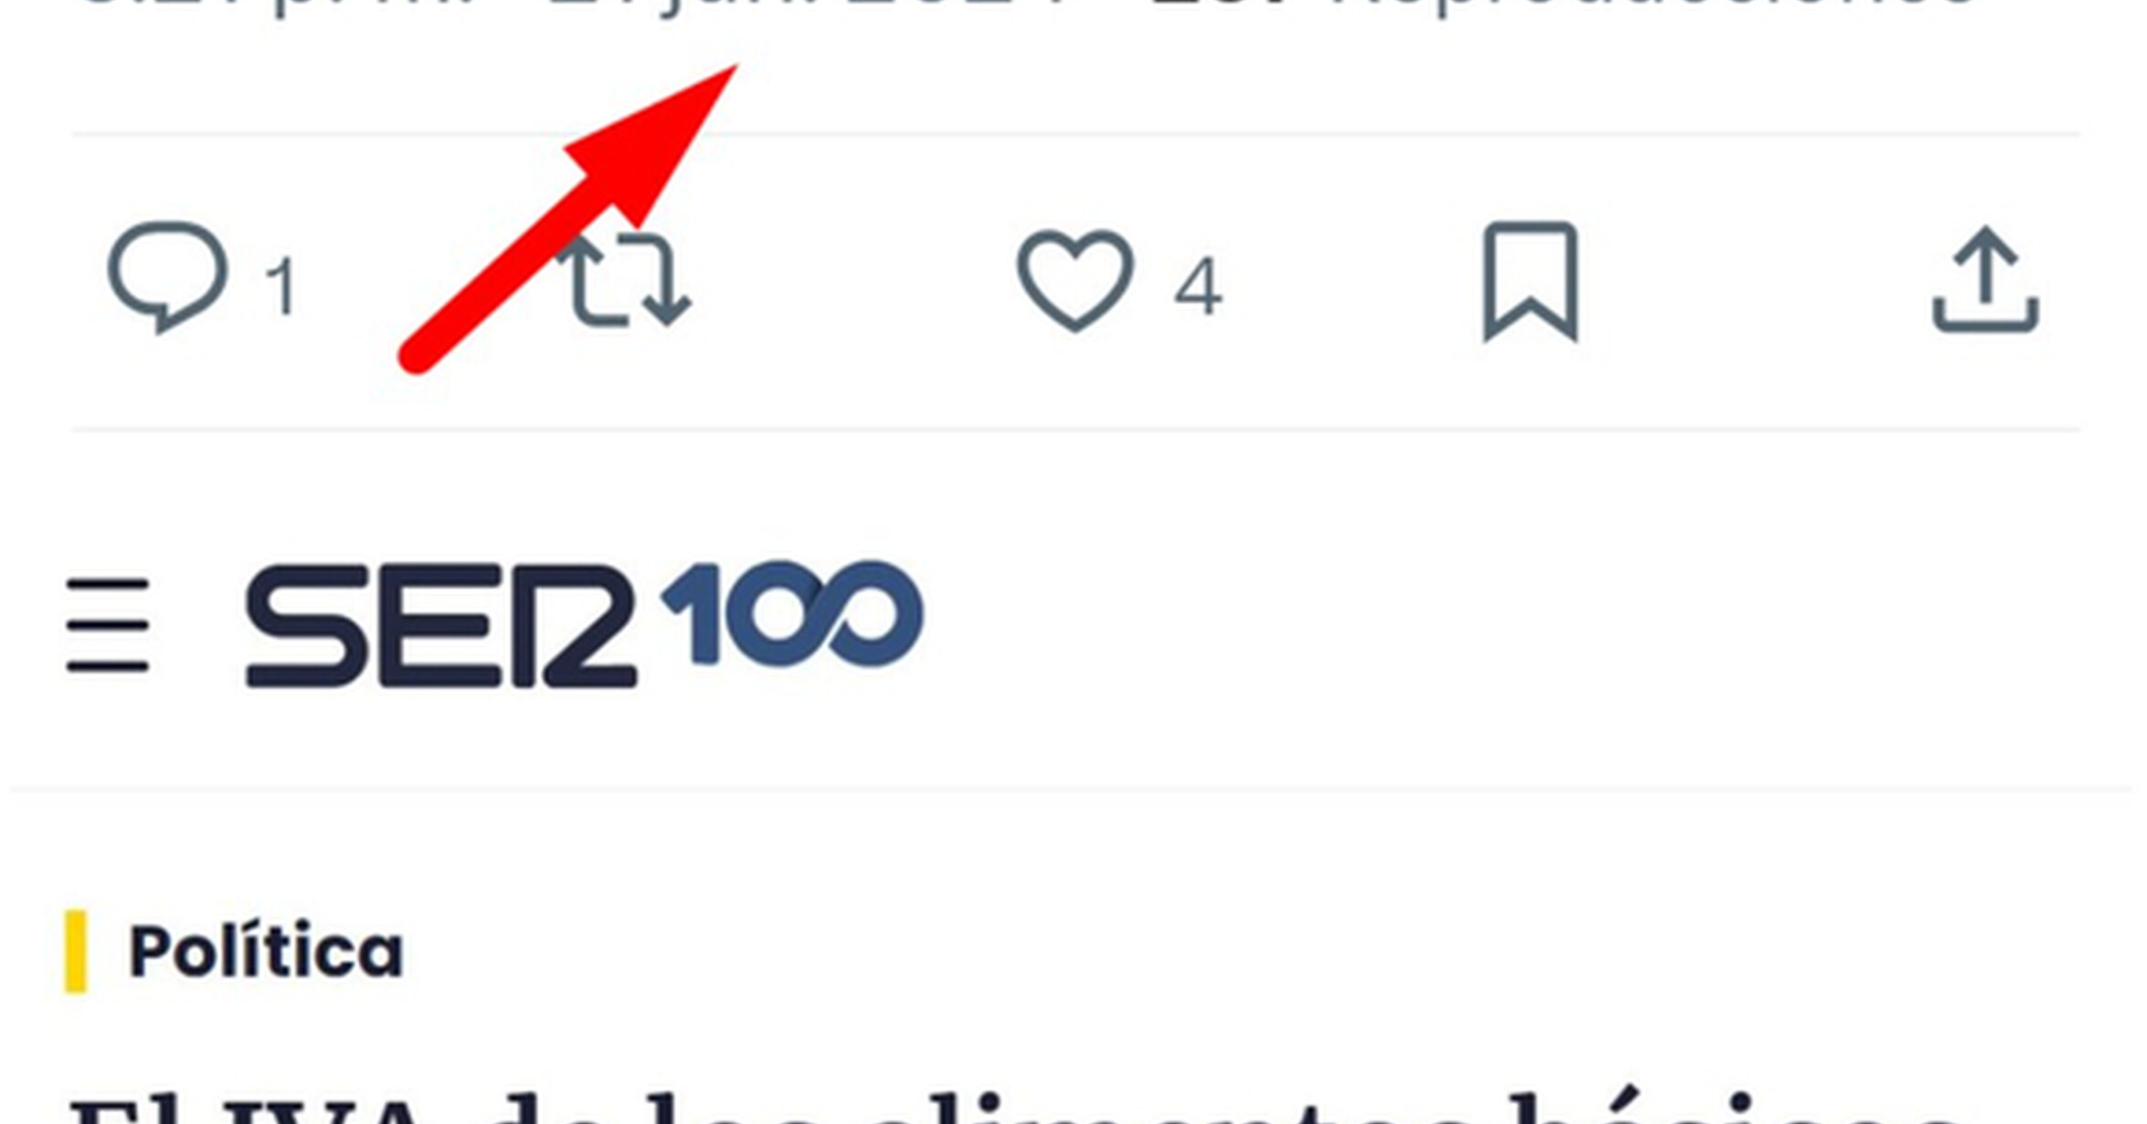Open the share menu via the upload arrow icon

(1985, 279)
